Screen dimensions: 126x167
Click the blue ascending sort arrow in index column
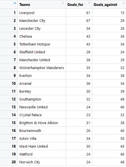coord(15,3)
